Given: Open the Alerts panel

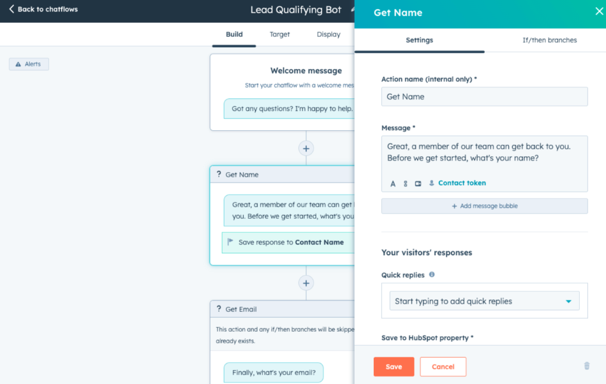Looking at the screenshot, I should tap(28, 64).
